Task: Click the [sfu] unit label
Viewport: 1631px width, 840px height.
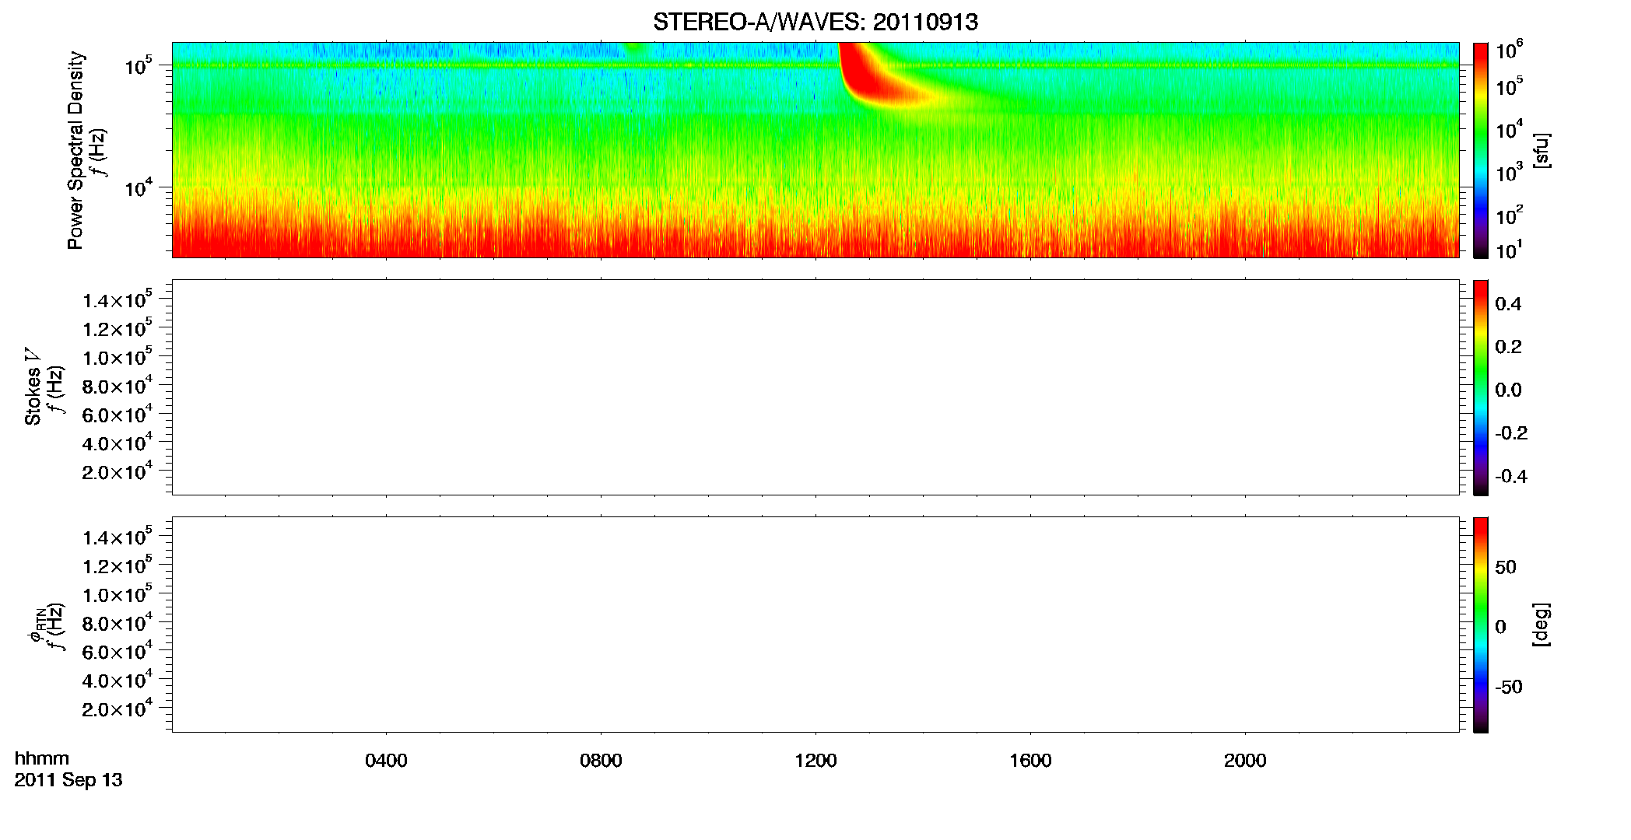Action: (1542, 150)
